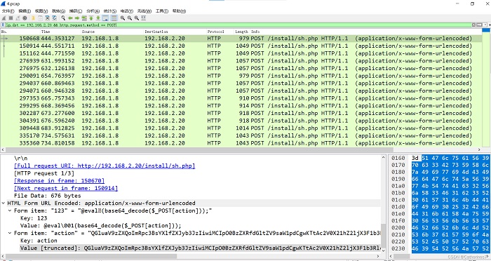The image size is (491, 261).
Task: Follow the Full request URI link
Action: (x=105, y=166)
